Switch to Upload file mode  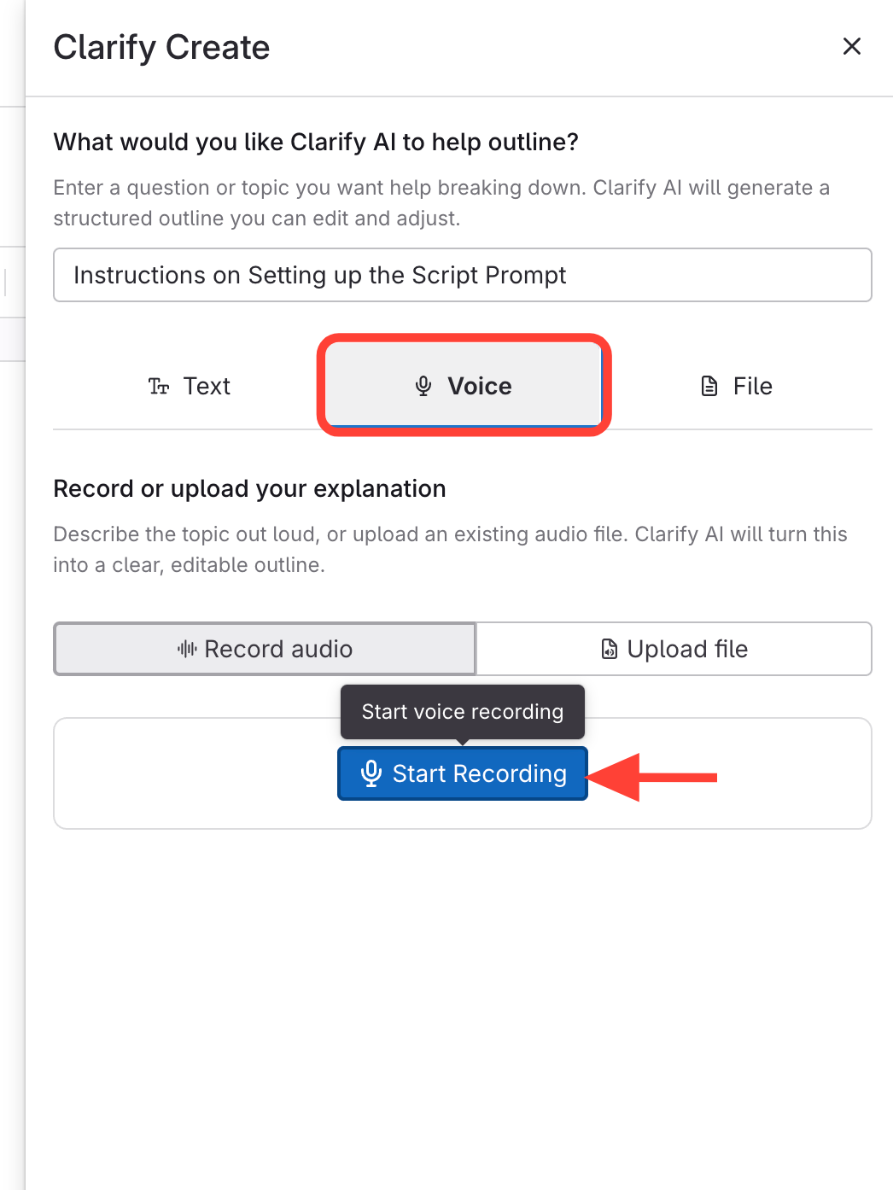[674, 650]
